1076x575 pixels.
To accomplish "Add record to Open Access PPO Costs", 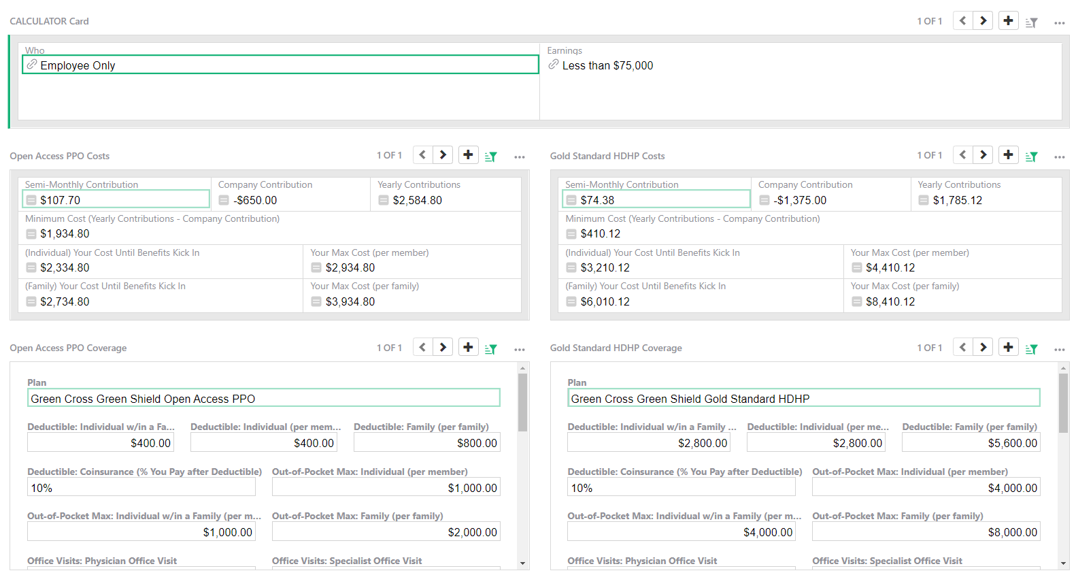I will point(468,155).
